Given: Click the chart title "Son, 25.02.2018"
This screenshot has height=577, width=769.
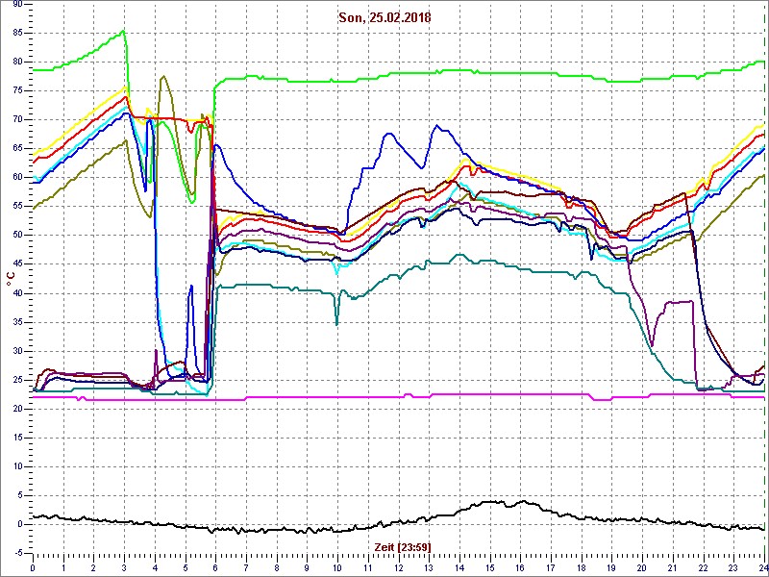Looking at the screenshot, I should pyautogui.click(x=384, y=18).
